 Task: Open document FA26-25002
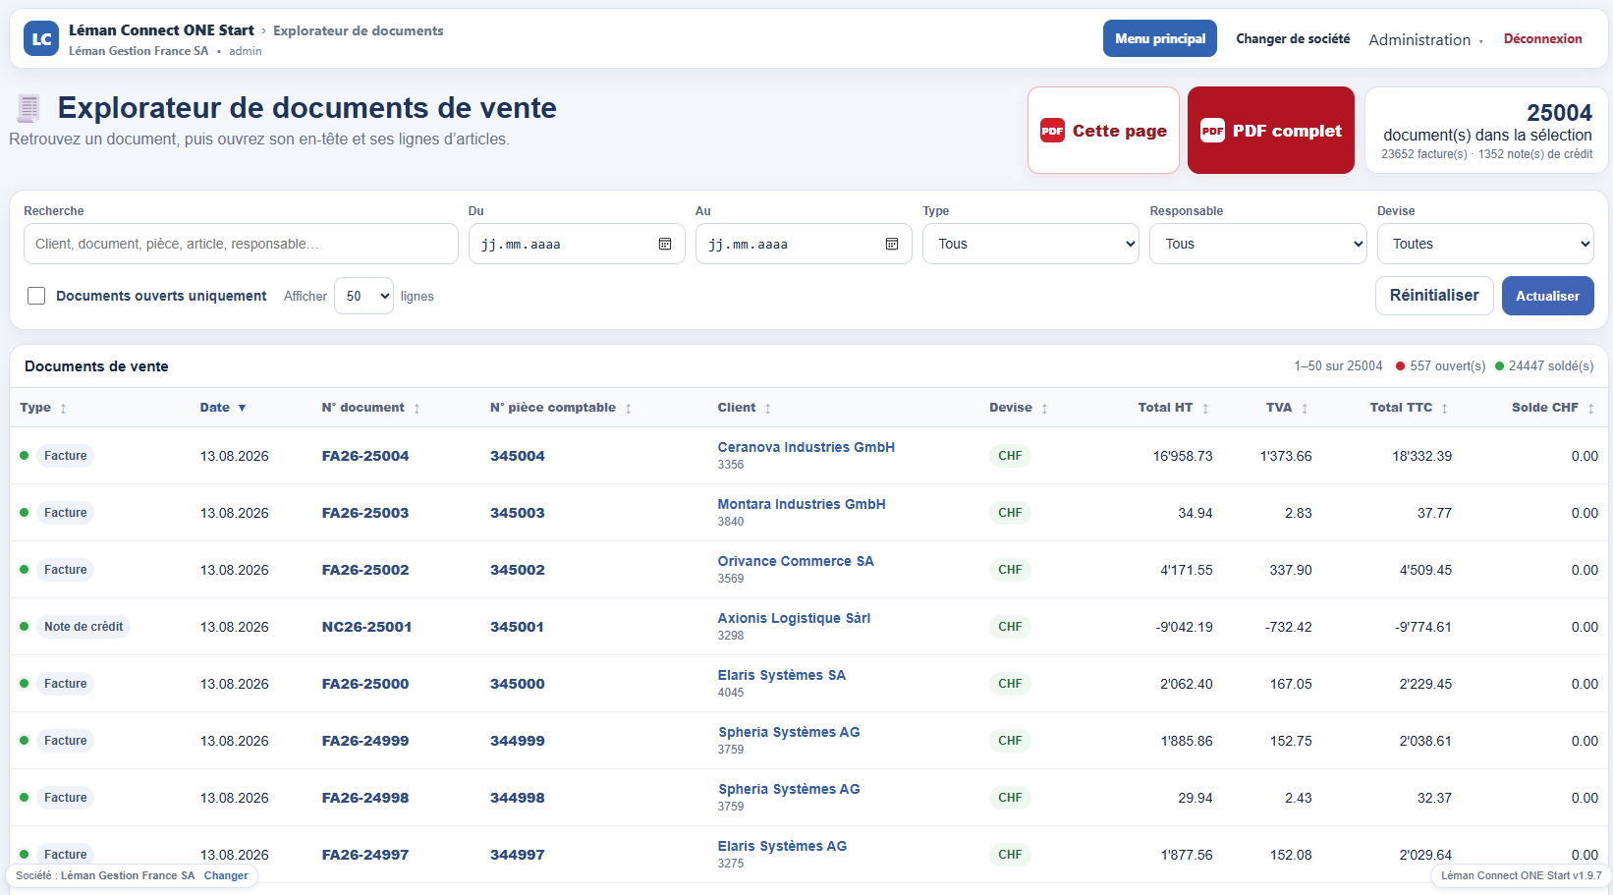coord(365,570)
